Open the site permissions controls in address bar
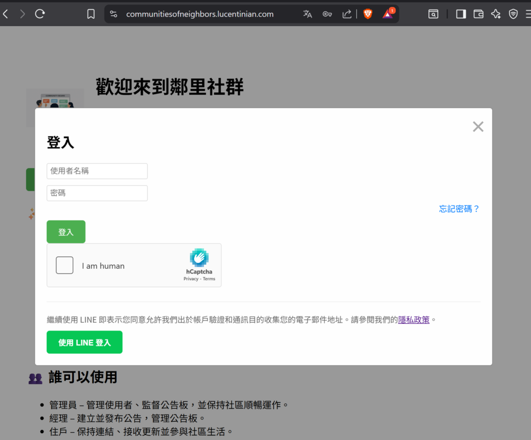Screen dimensions: 531x440 pyautogui.click(x=114, y=14)
